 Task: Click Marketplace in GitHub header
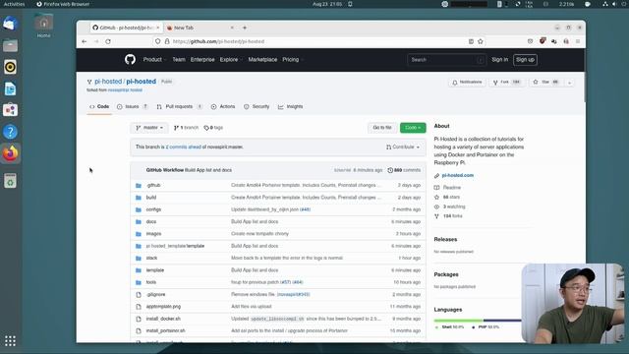[262, 59]
